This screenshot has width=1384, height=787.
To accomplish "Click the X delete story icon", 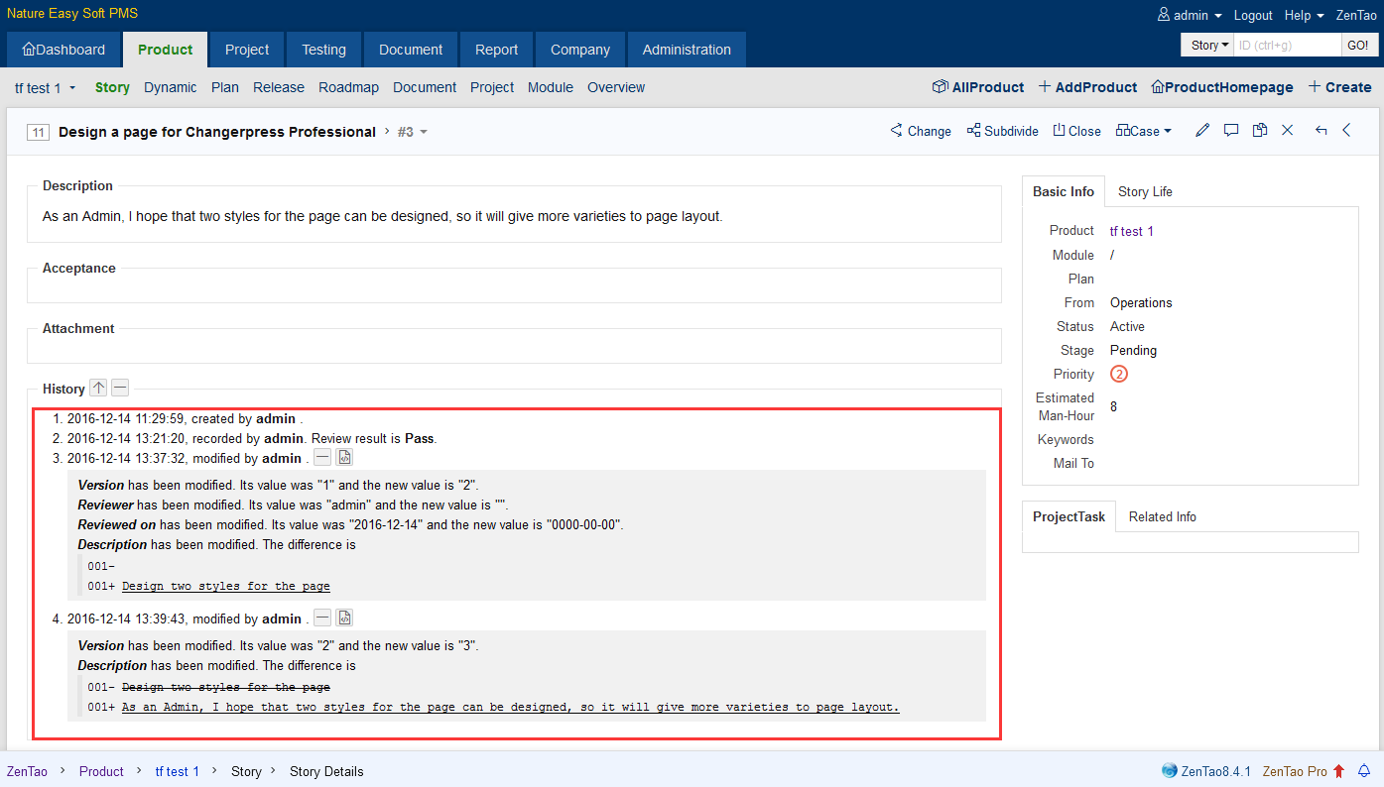I will coord(1287,131).
